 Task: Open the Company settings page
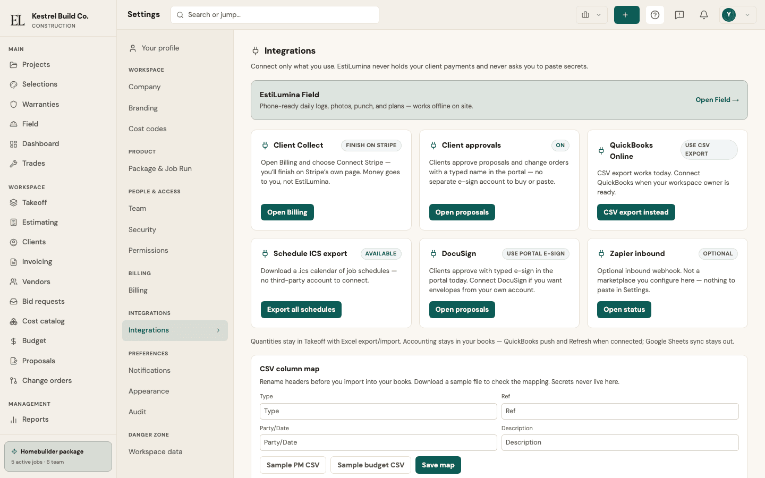pos(175,87)
